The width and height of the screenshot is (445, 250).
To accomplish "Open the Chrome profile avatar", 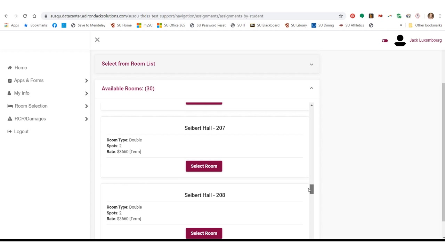I will pos(431,16).
